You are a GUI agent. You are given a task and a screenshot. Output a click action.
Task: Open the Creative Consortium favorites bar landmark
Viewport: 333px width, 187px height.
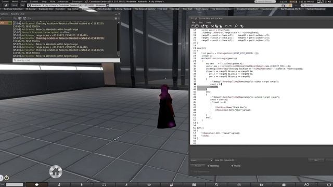(x=248, y=9)
